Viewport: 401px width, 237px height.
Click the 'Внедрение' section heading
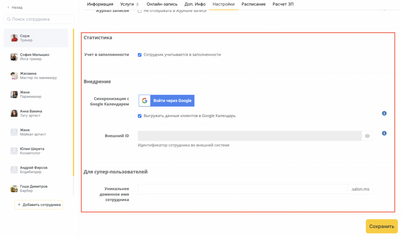(97, 81)
